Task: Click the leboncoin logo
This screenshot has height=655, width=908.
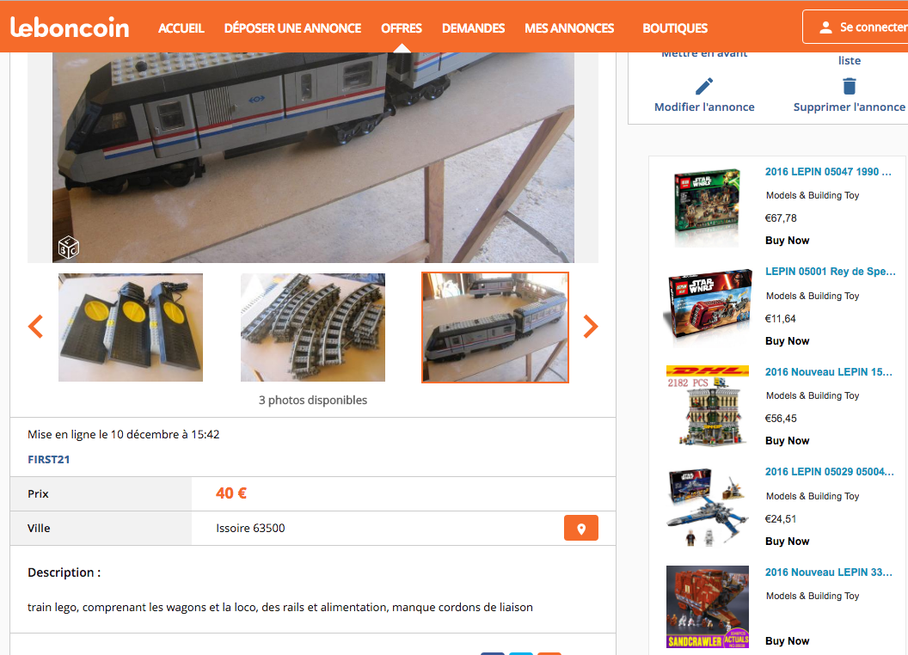Action: coord(70,28)
